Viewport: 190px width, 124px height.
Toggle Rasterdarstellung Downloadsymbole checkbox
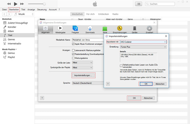click(73, 54)
